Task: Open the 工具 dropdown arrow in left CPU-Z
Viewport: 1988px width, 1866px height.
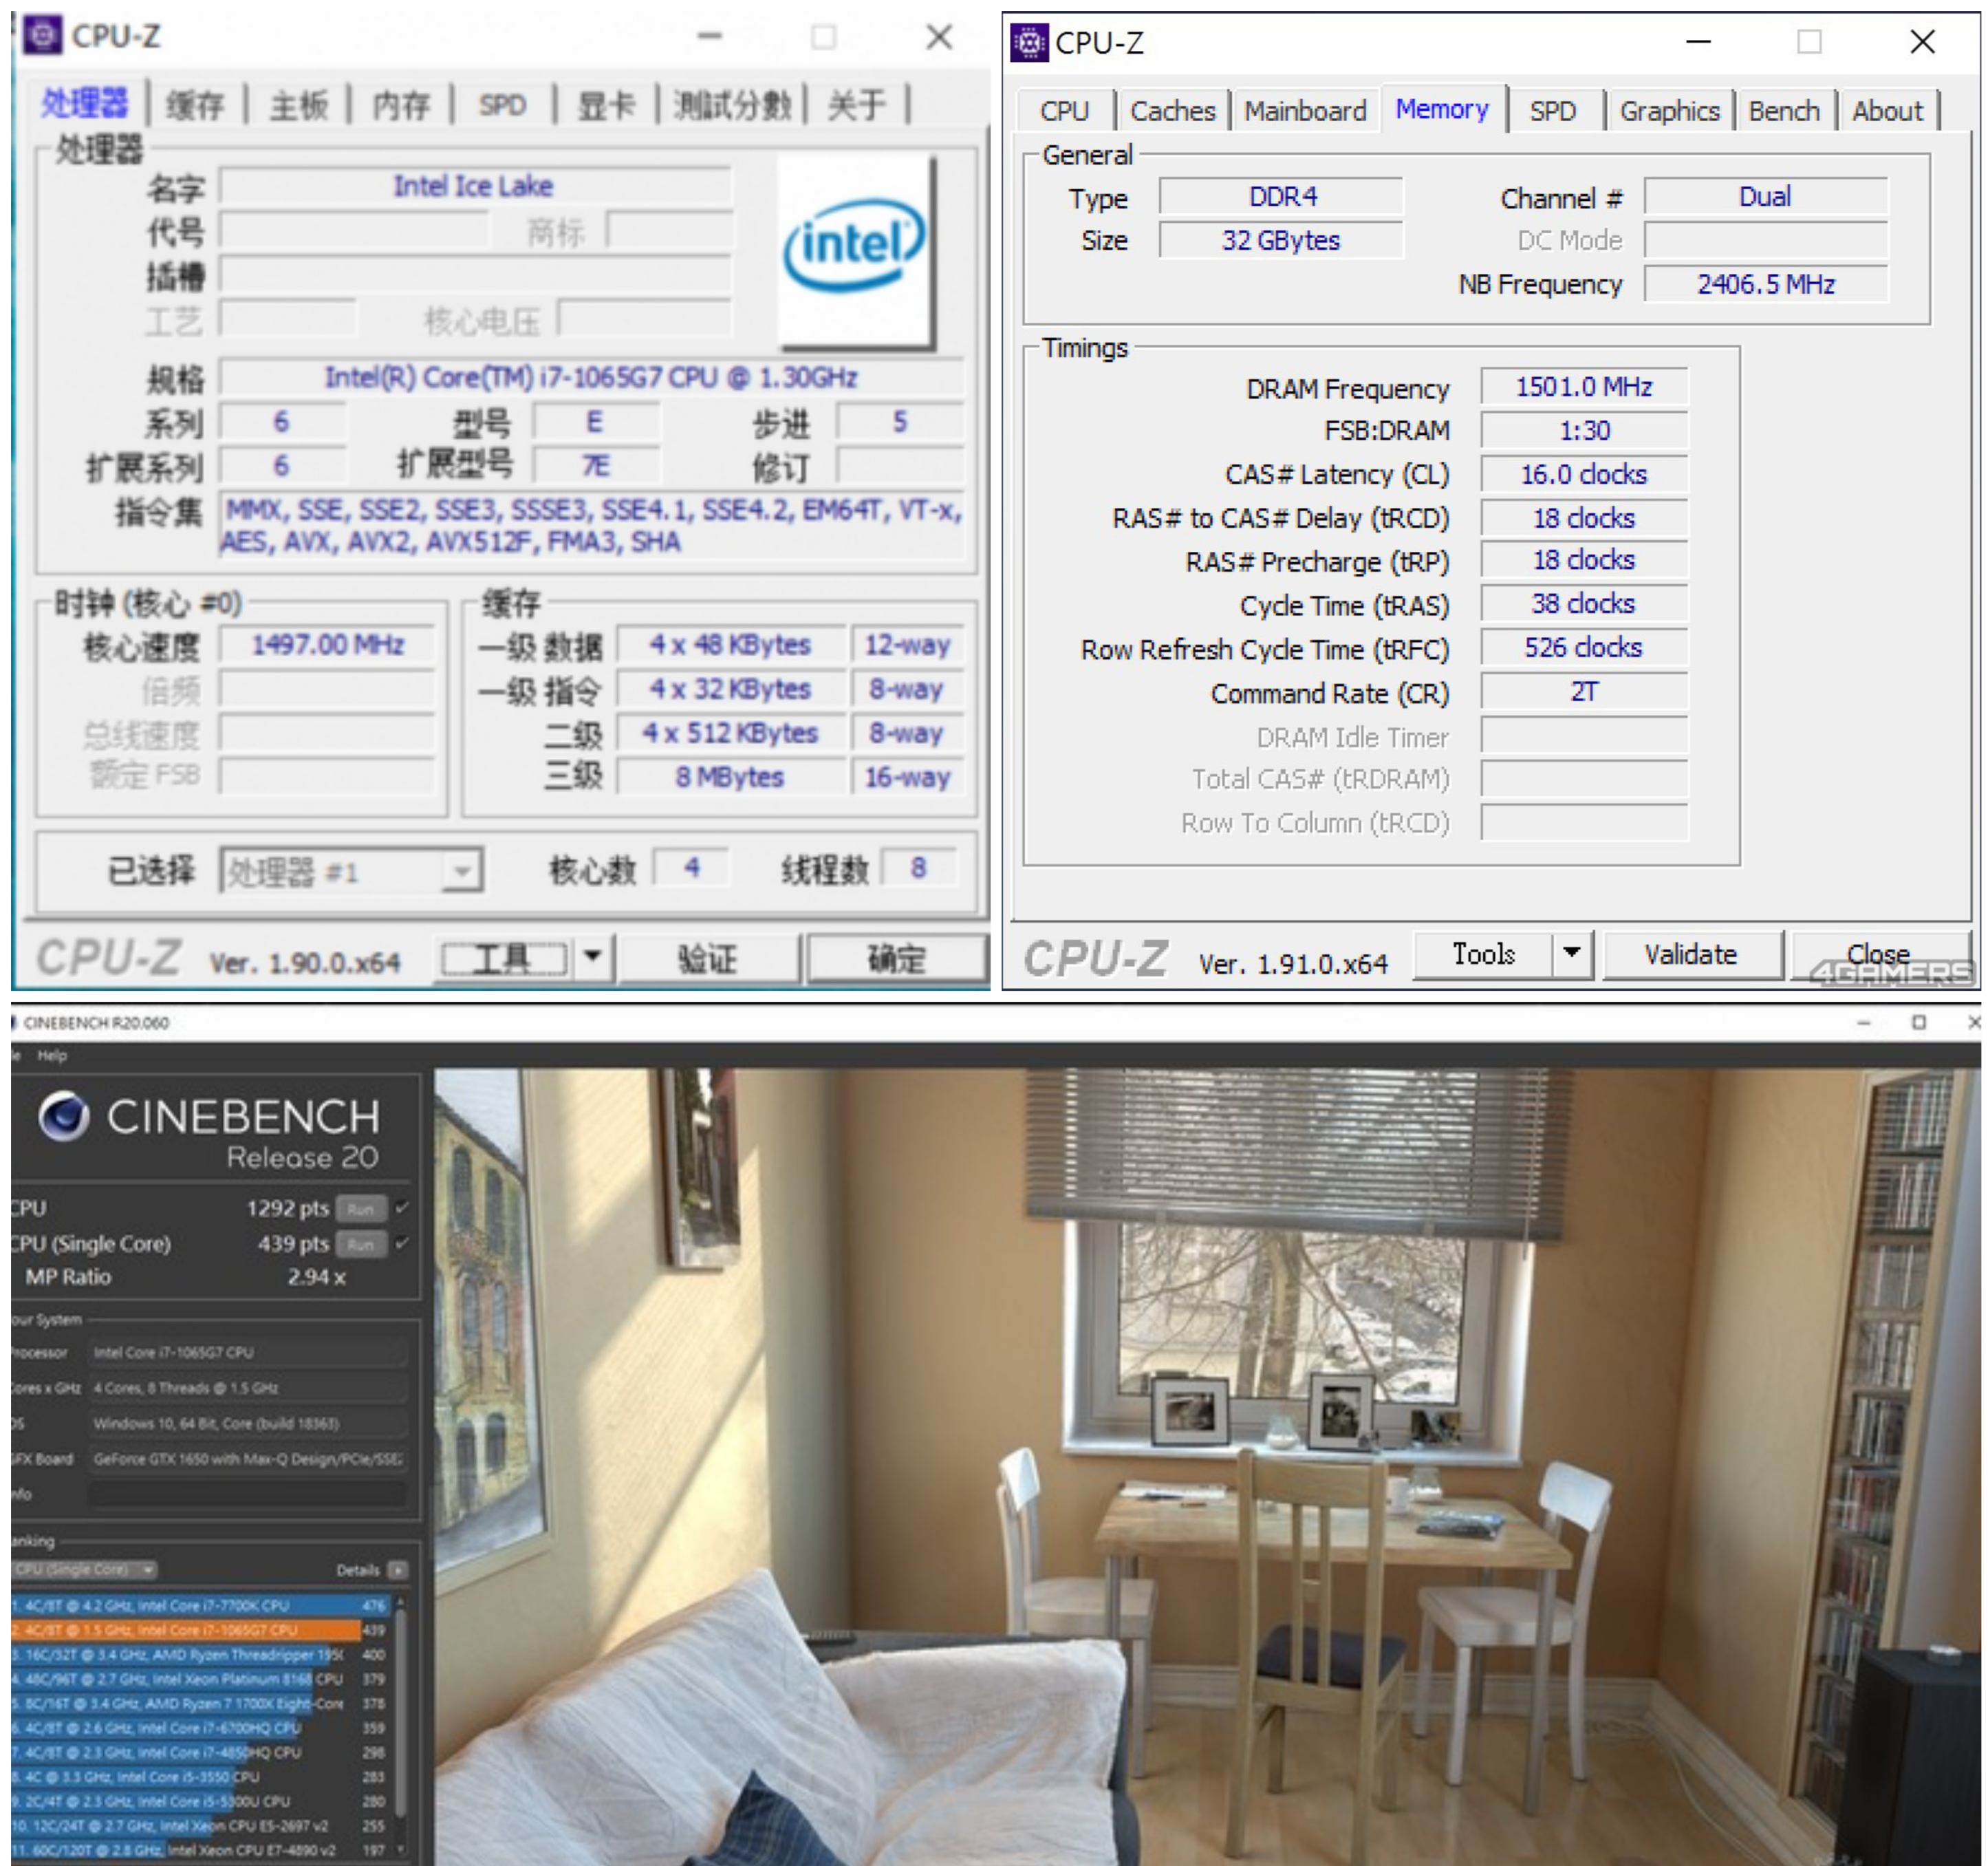Action: (x=592, y=958)
